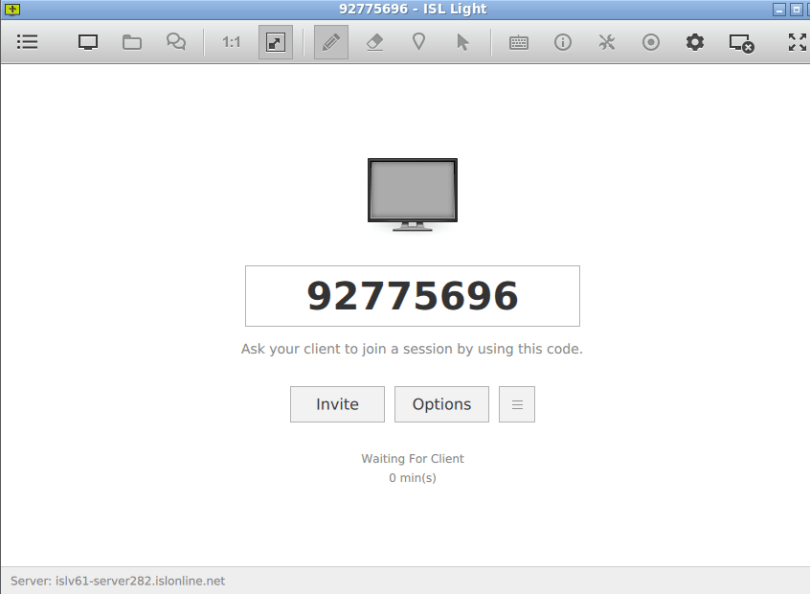The image size is (810, 594).
Task: Show session information icon
Action: (x=563, y=42)
